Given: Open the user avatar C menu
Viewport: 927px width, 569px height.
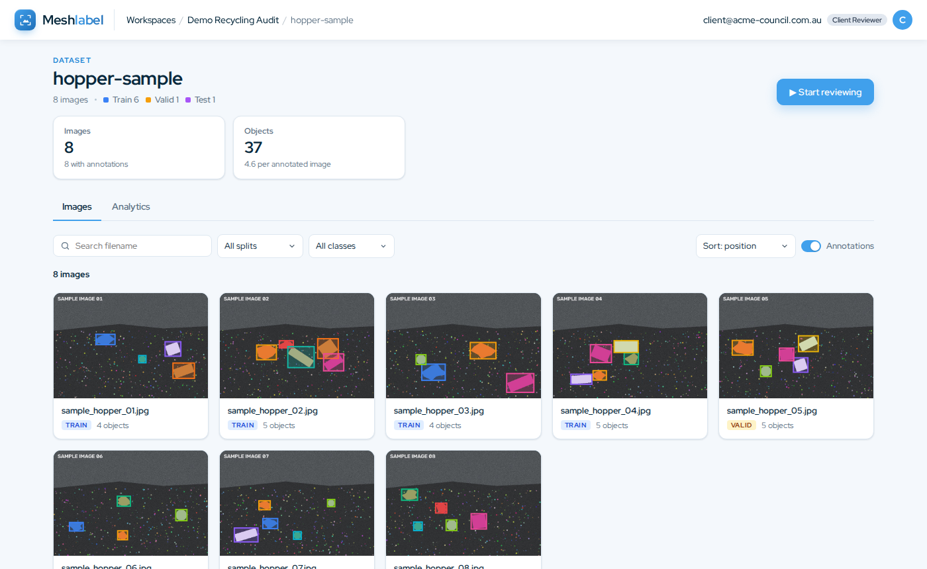Looking at the screenshot, I should [x=903, y=20].
